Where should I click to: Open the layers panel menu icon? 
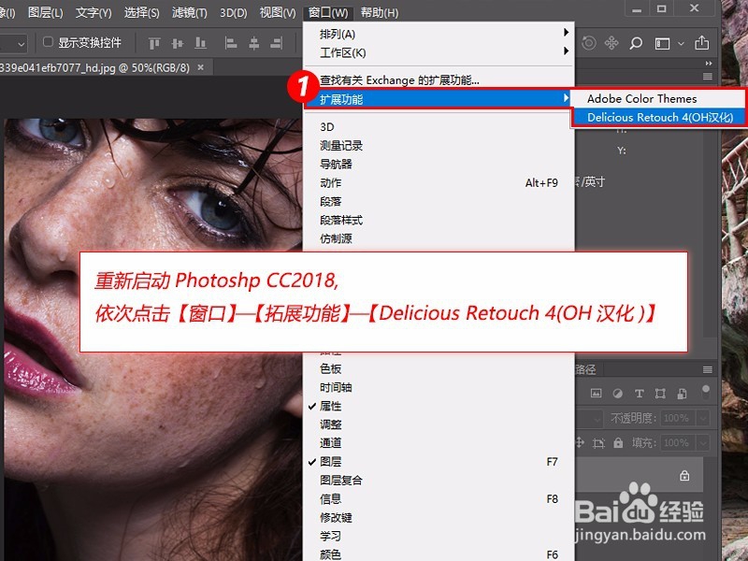click(x=708, y=369)
